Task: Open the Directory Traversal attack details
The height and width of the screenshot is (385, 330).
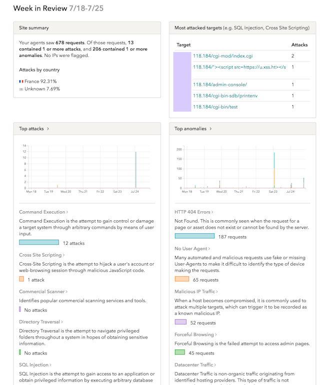Action: (41, 322)
